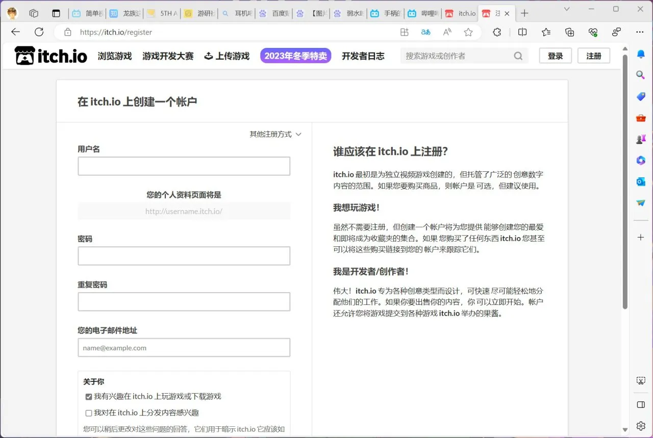Switch to the 5TH A tab
The height and width of the screenshot is (438, 653).
(x=162, y=13)
